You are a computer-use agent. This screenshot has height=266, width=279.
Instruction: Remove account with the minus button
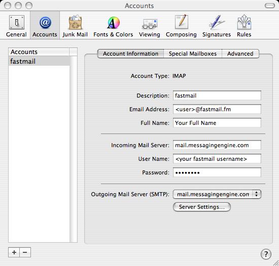coord(25,252)
